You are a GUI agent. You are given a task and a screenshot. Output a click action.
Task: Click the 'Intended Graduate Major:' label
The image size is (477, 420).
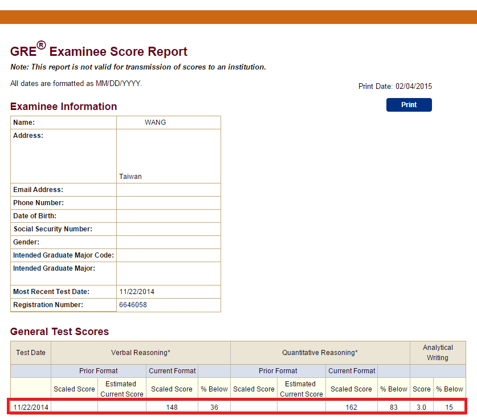(54, 268)
